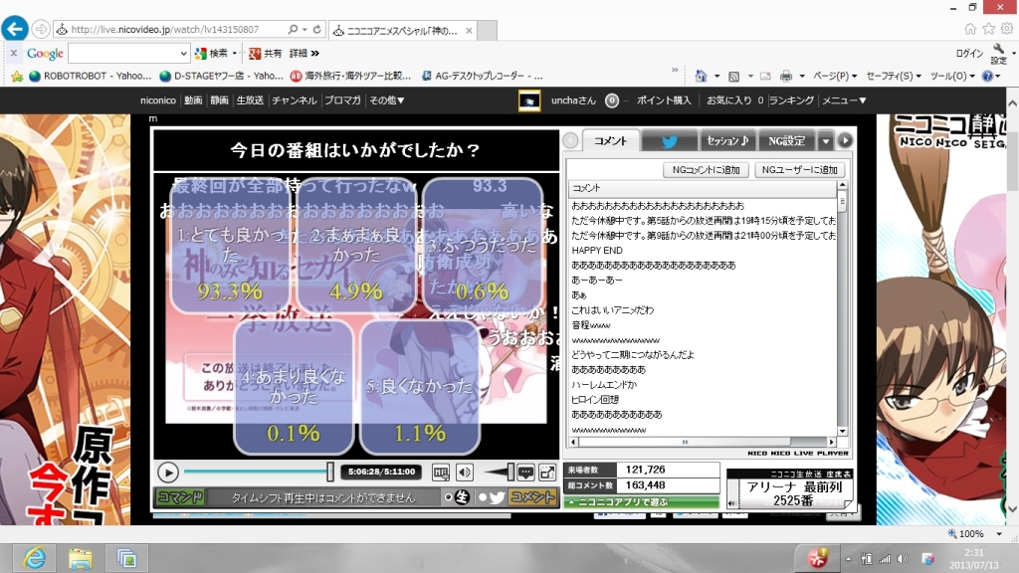The height and width of the screenshot is (573, 1019).
Task: Open the third taskbar app icon
Action: point(126,558)
